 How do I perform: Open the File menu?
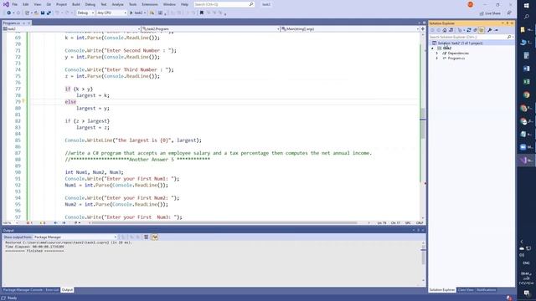pyautogui.click(x=15, y=4)
